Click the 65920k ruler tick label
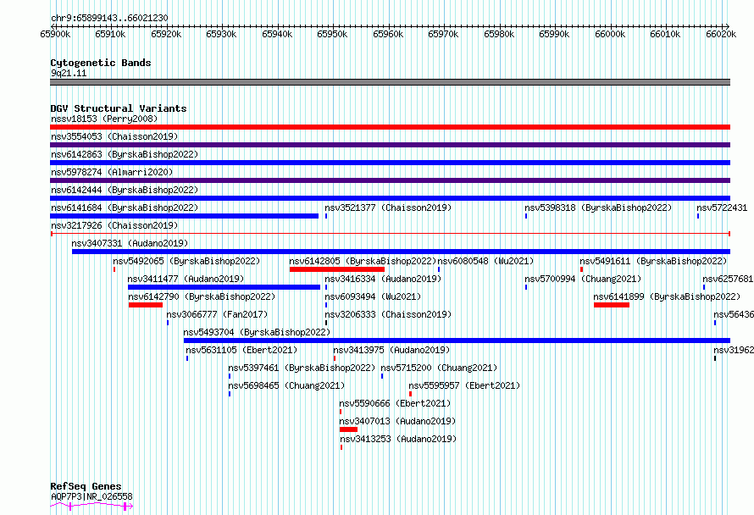754x515 pixels. [166, 34]
